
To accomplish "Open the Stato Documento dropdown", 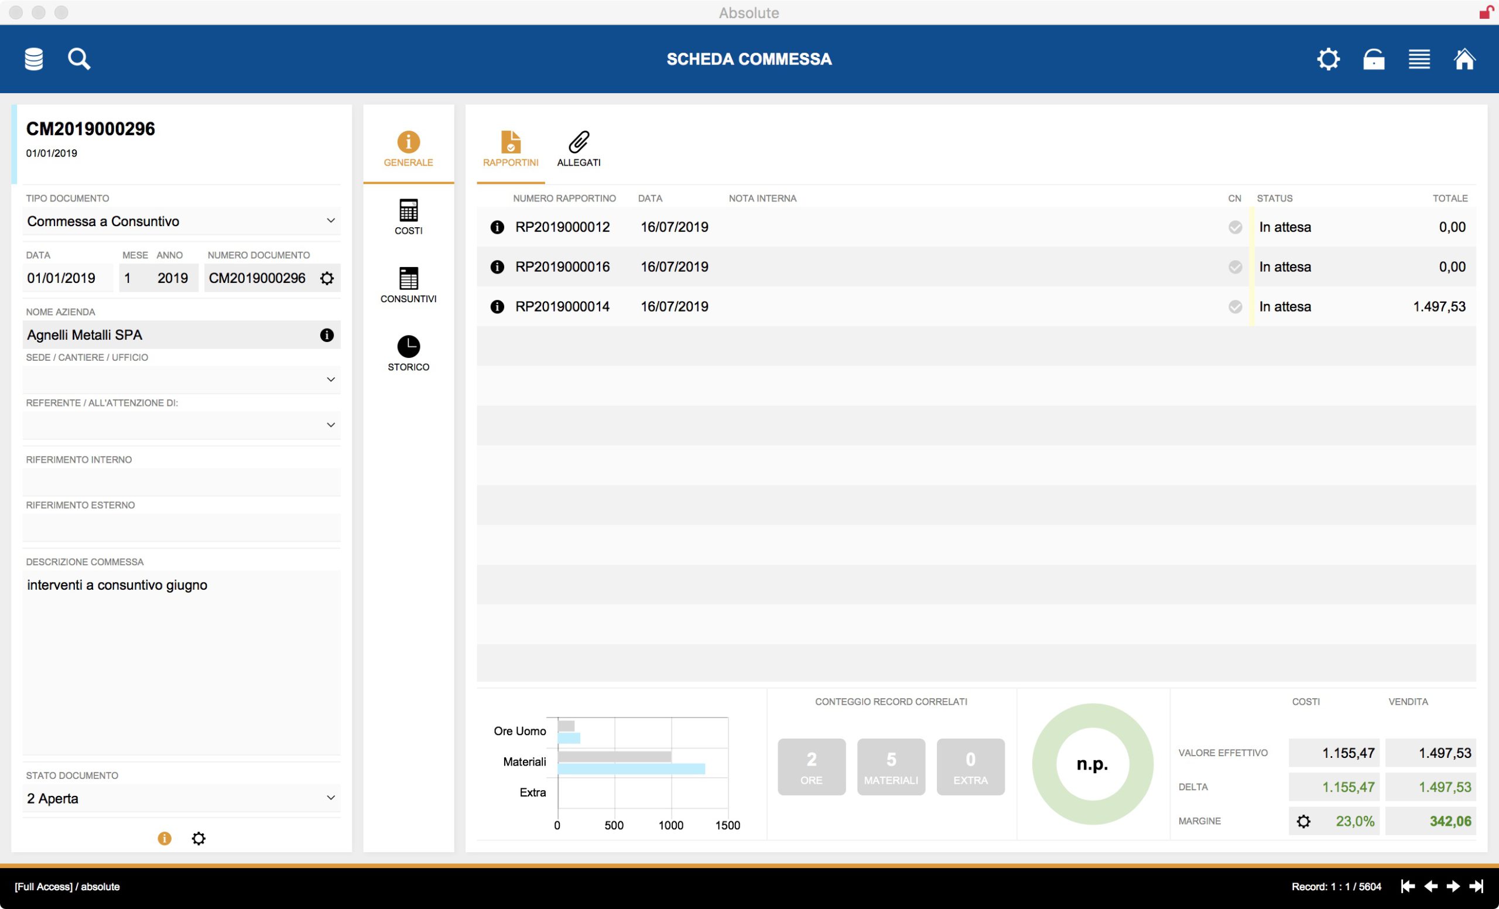I will point(330,798).
